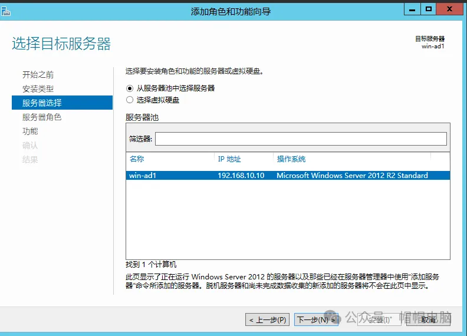The image size is (467, 336).
Task: Click the 192.168.10.10 IP address cell
Action: pos(241,175)
